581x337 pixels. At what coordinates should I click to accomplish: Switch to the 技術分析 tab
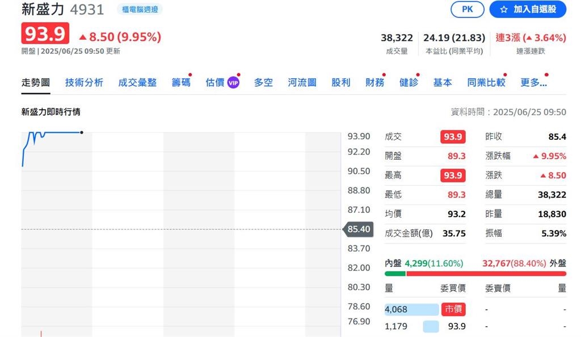pos(84,82)
